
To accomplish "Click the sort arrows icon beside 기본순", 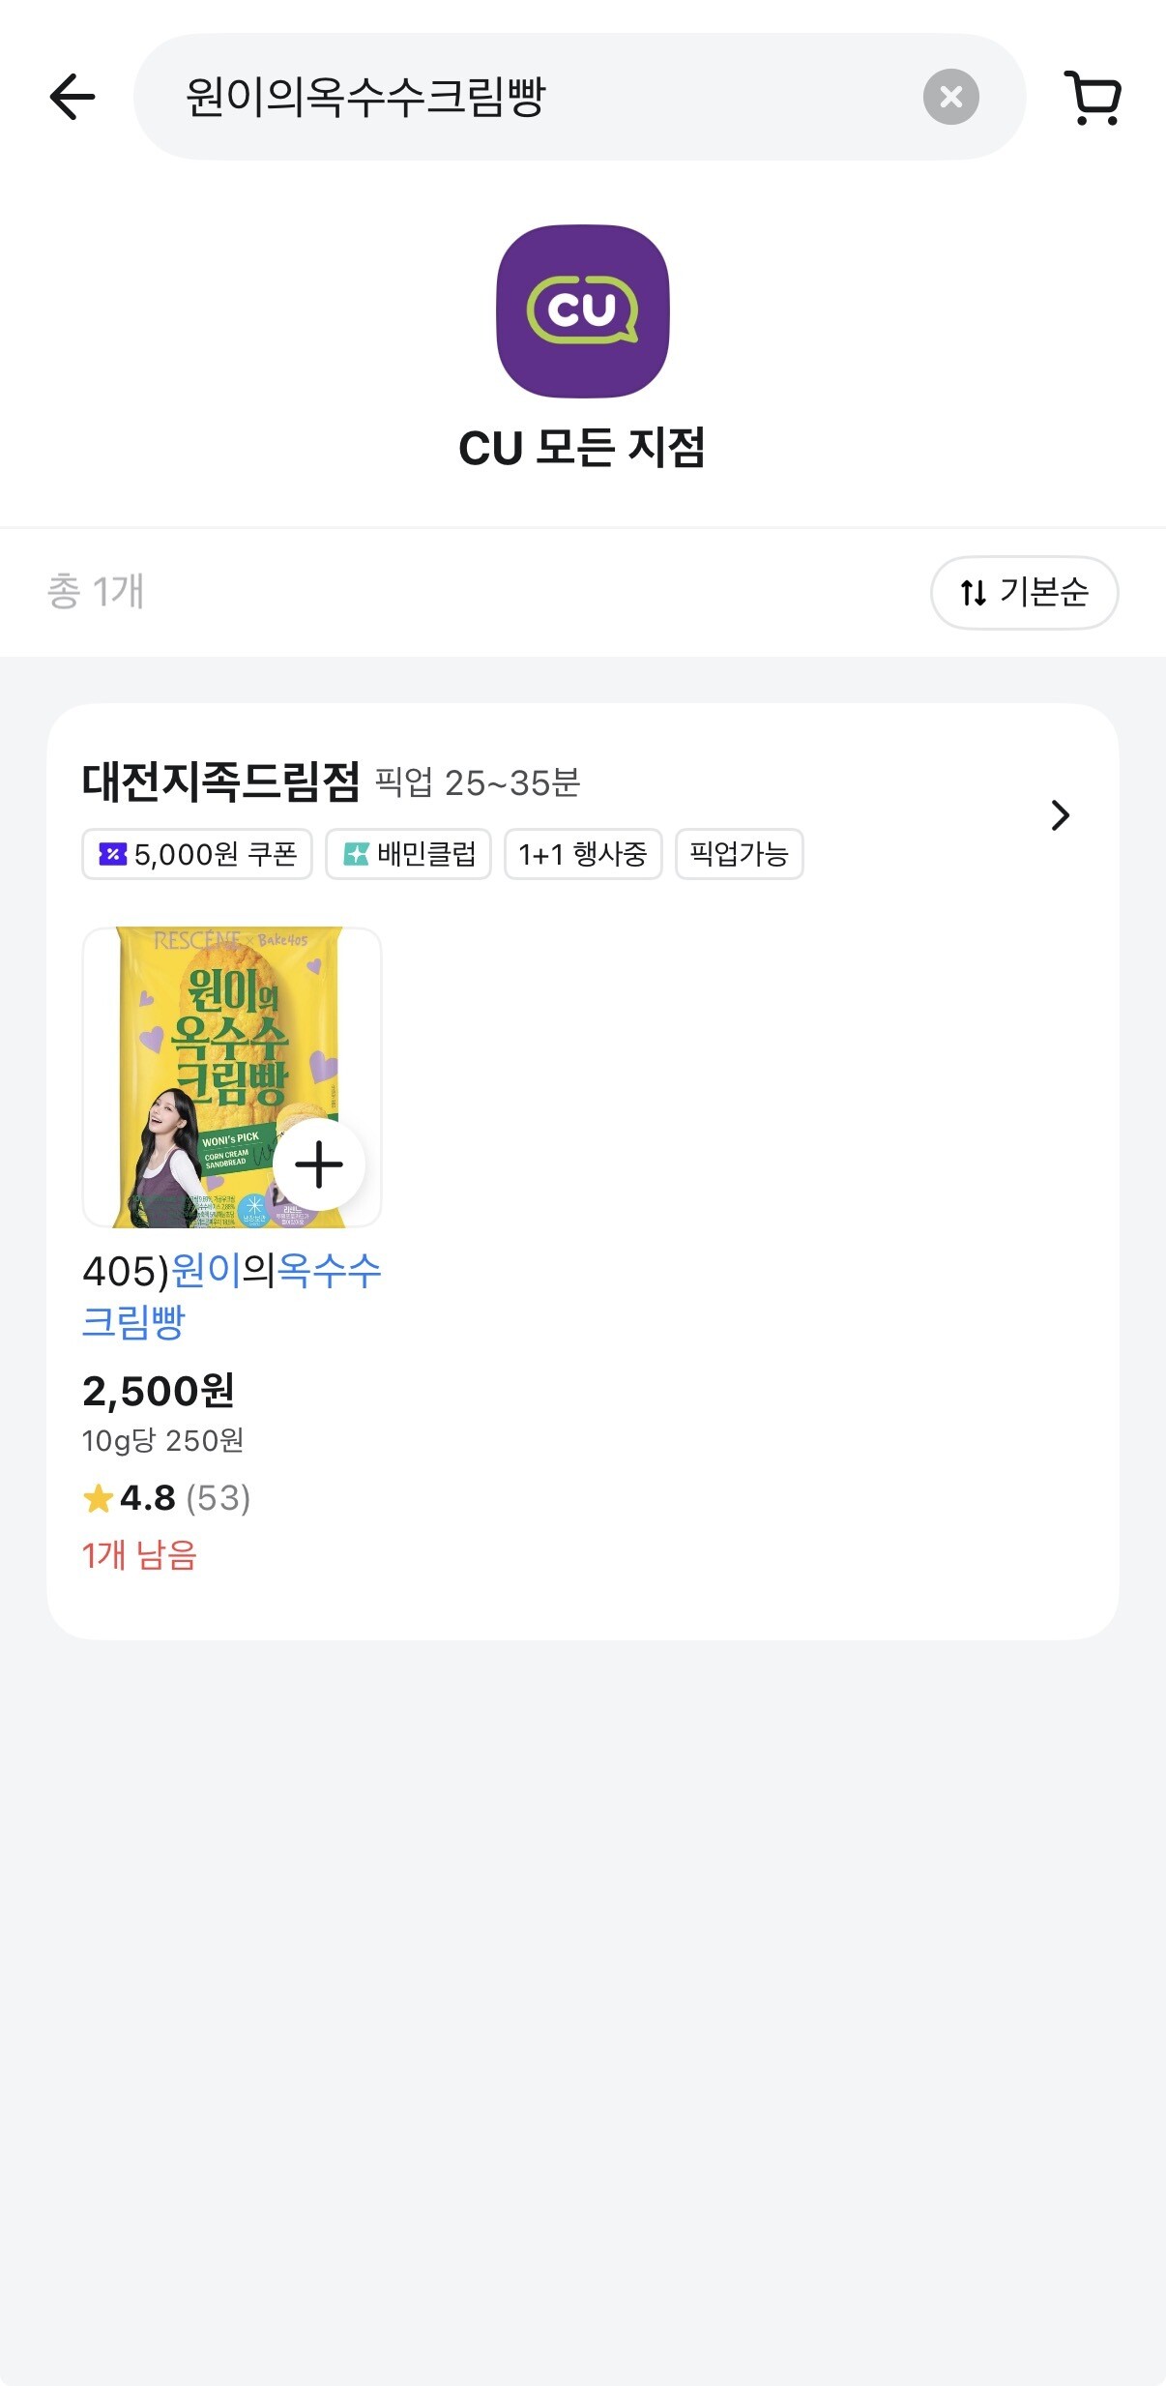I will pyautogui.click(x=973, y=592).
